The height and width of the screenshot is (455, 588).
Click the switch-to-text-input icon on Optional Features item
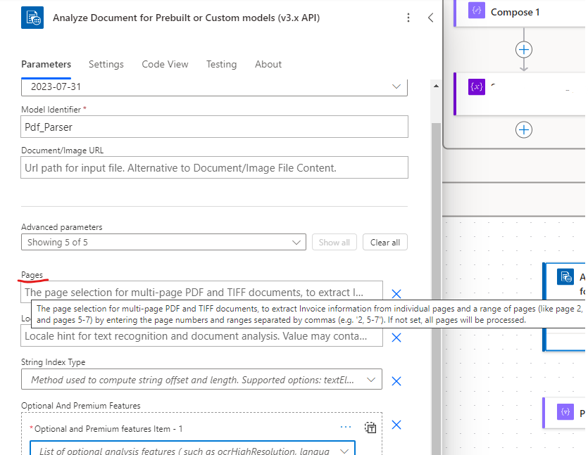[x=369, y=426]
